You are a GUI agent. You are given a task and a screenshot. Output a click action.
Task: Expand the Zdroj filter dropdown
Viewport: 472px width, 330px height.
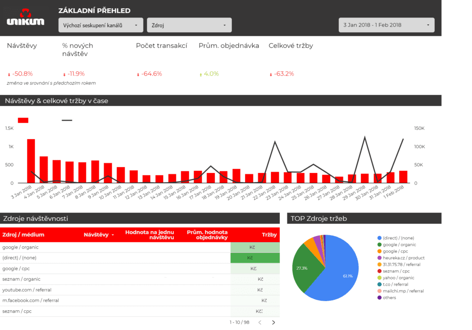[189, 25]
